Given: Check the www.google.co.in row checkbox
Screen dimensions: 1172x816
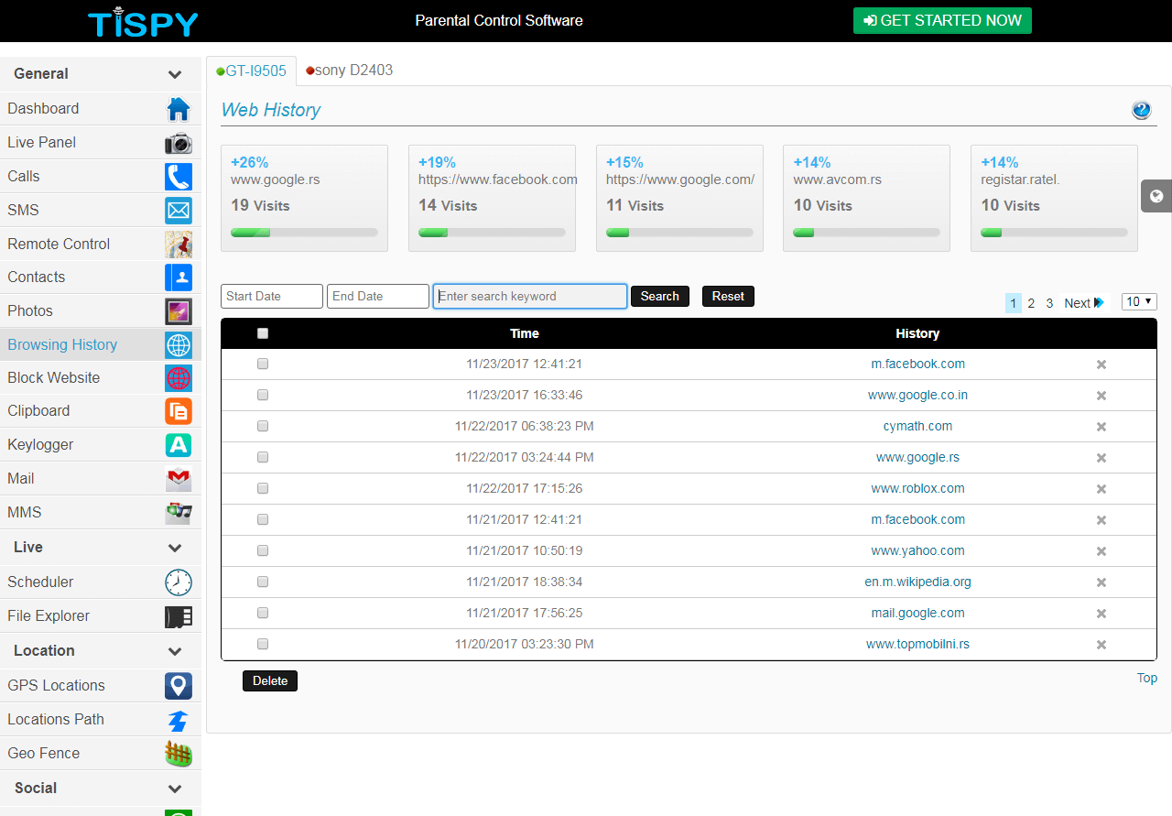Looking at the screenshot, I should 263,395.
